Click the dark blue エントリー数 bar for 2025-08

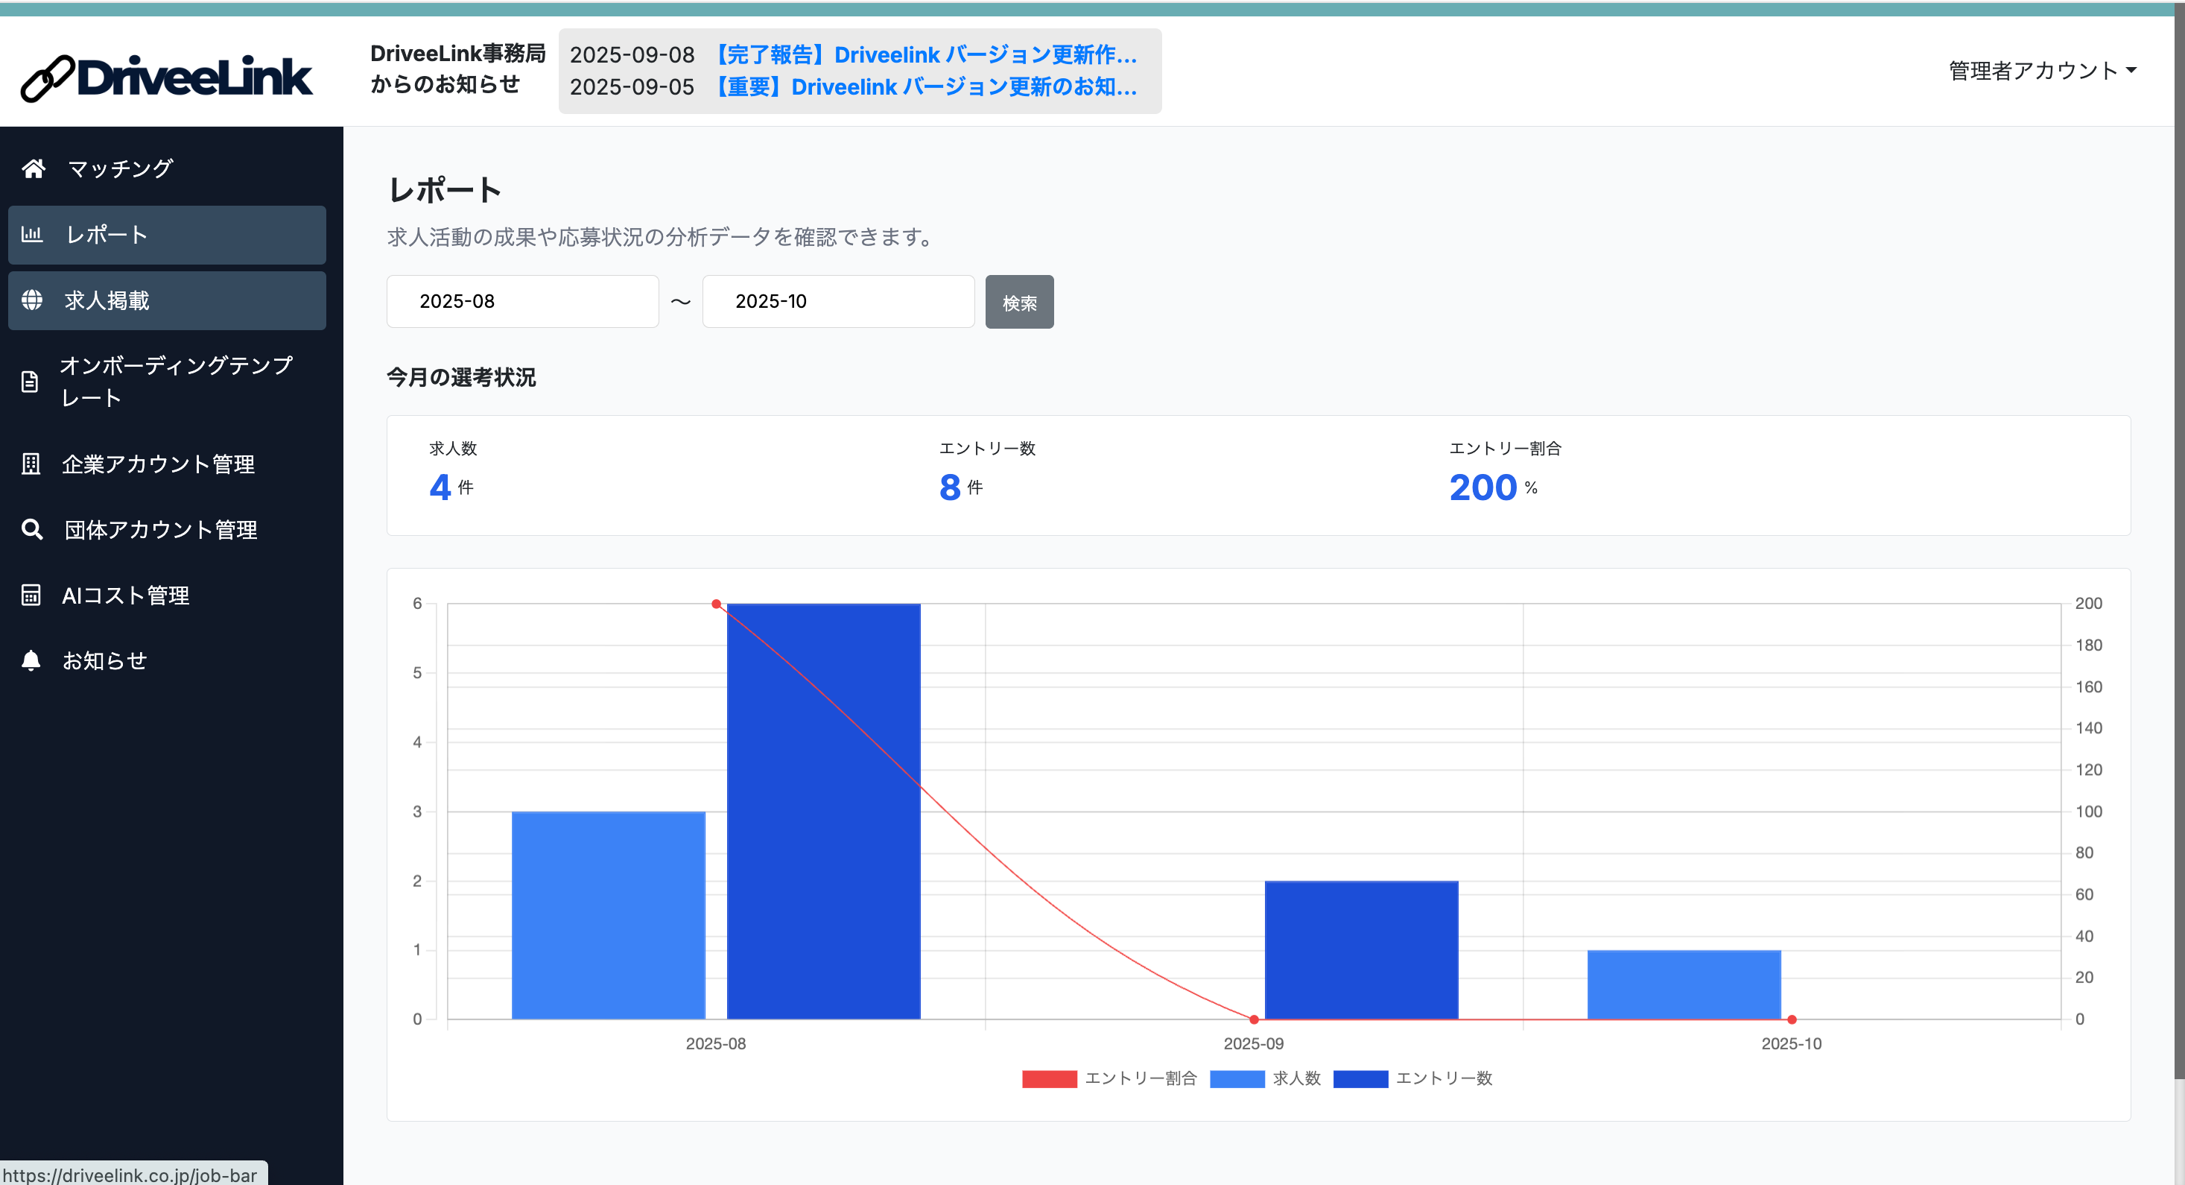tap(822, 811)
